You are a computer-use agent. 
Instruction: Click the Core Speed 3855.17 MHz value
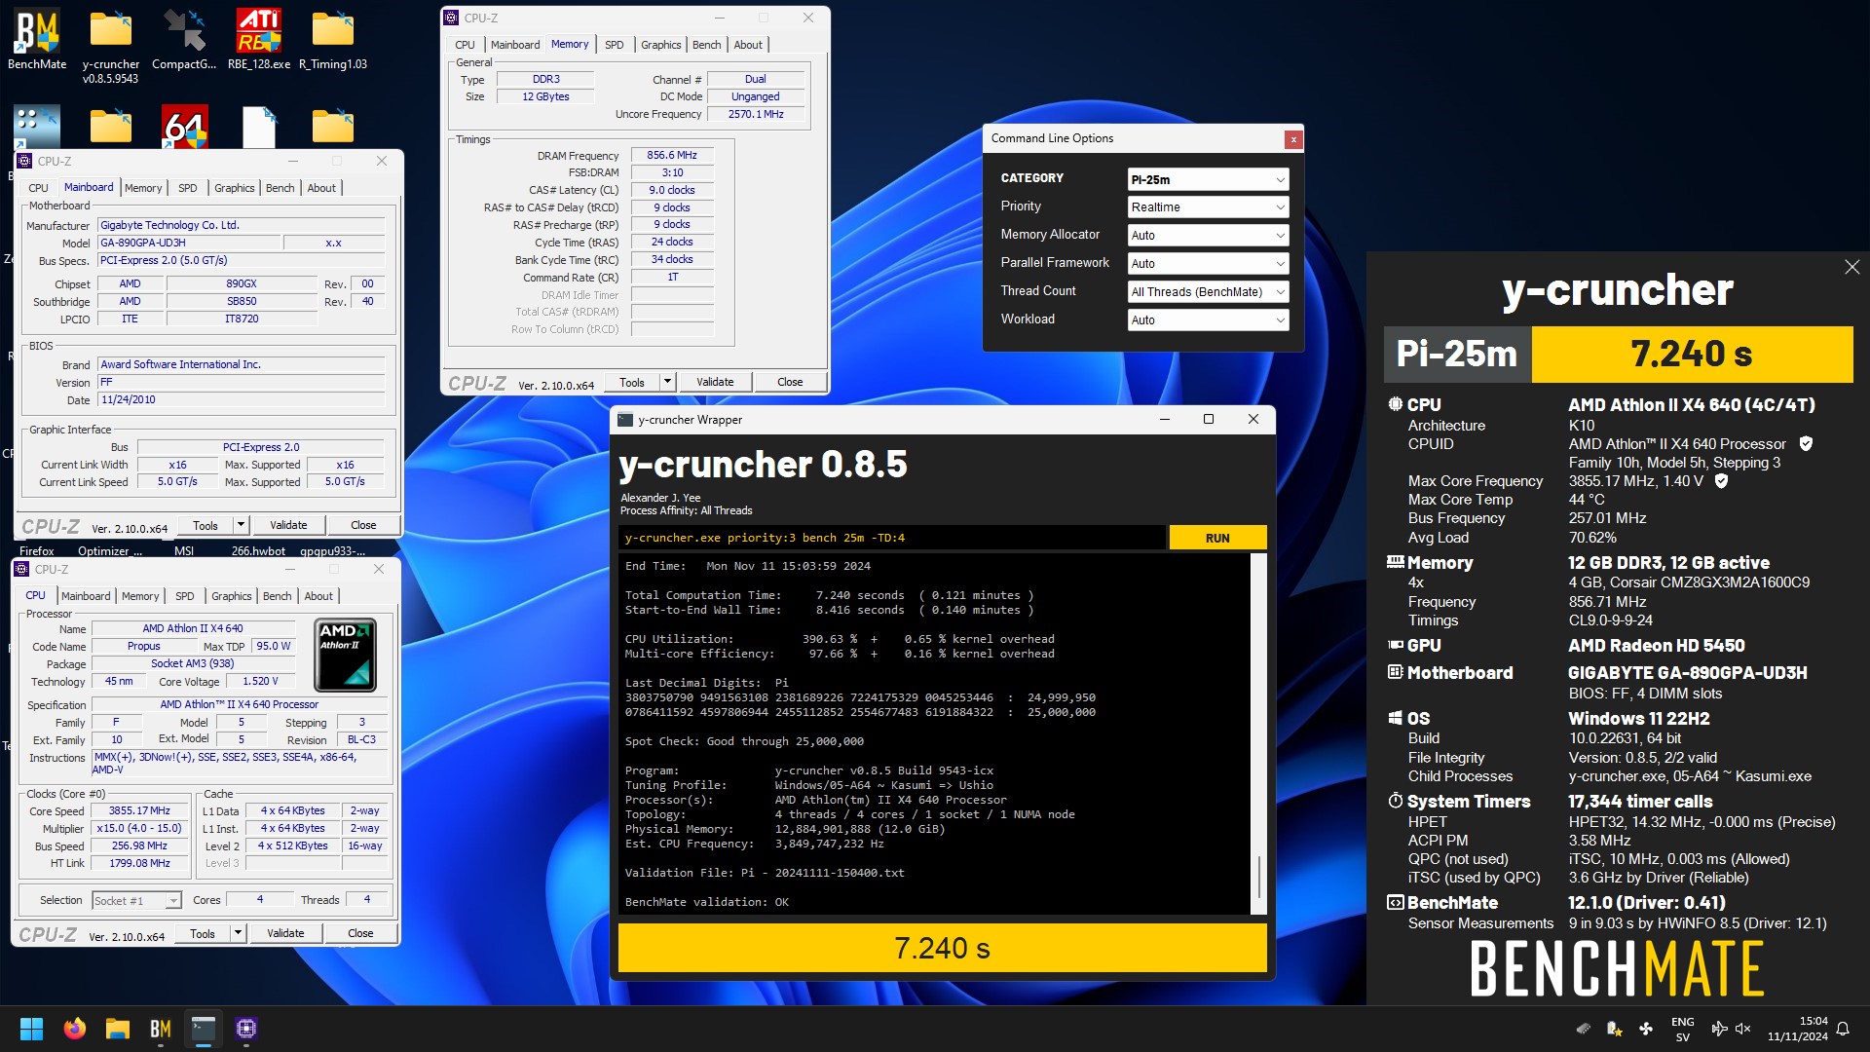point(139,810)
